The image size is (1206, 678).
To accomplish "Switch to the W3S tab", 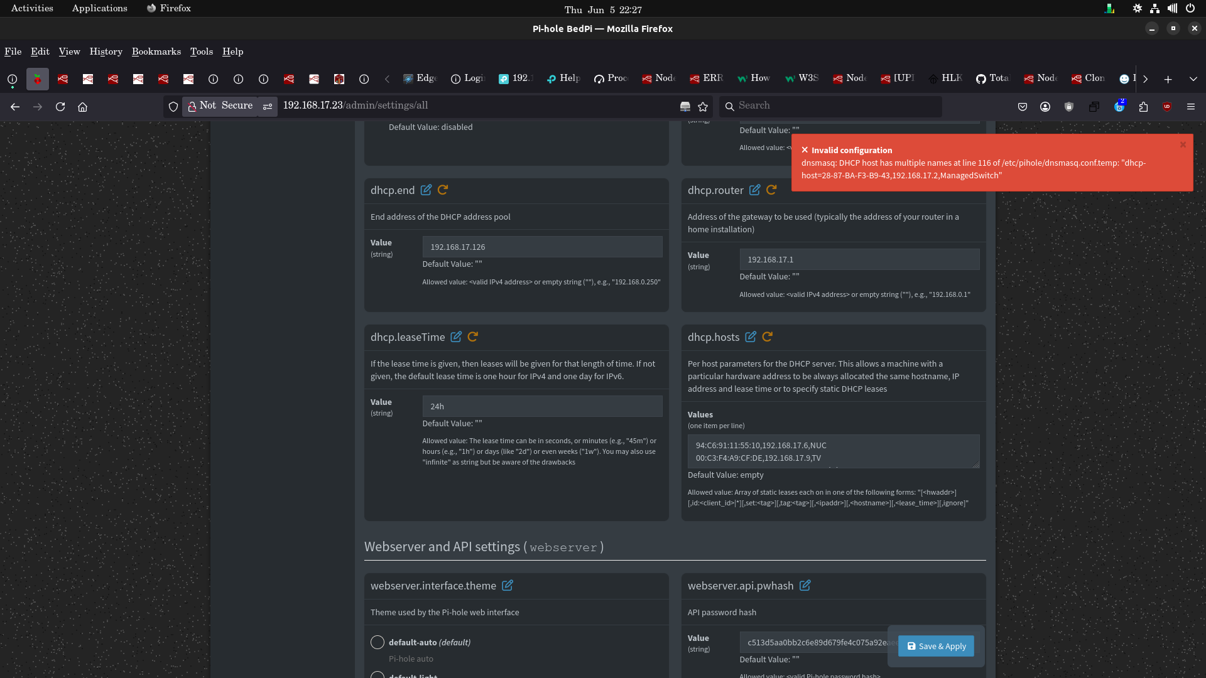I will [x=803, y=78].
